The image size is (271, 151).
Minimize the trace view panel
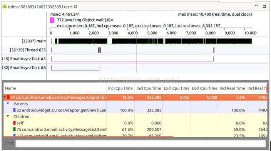256,6
